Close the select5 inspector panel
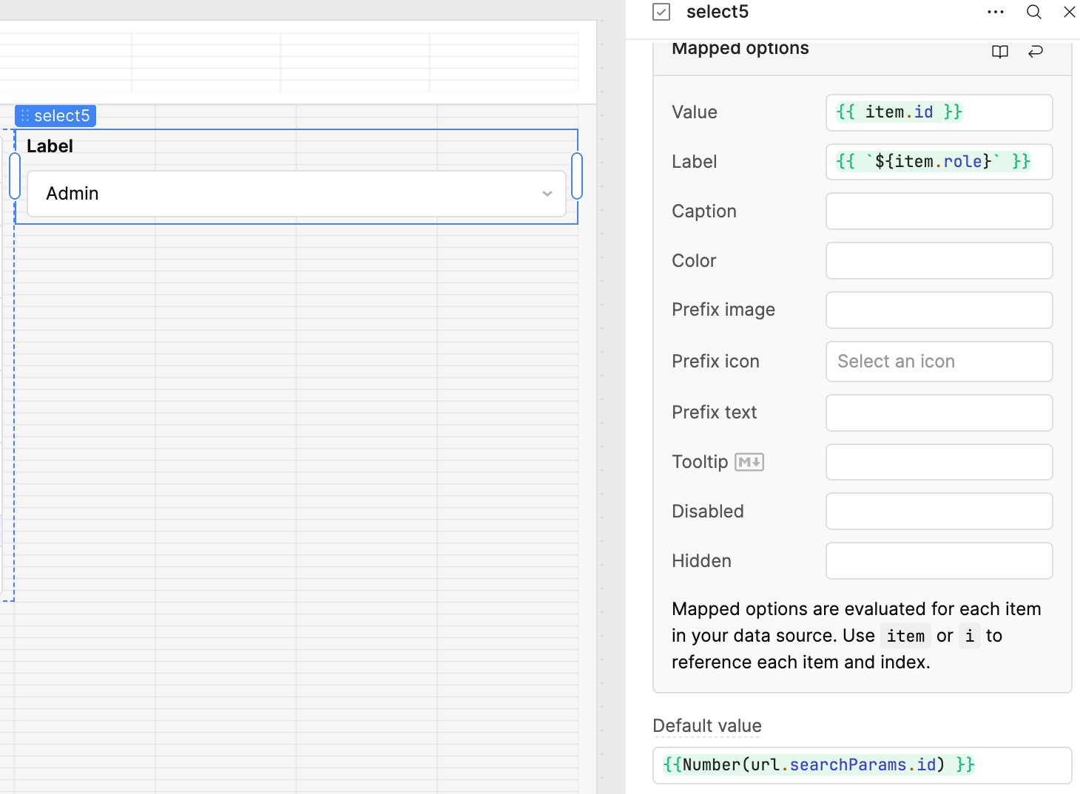Viewport: 1080px width, 794px height. pos(1069,12)
